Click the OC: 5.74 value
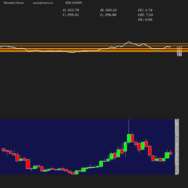 coord(145,10)
